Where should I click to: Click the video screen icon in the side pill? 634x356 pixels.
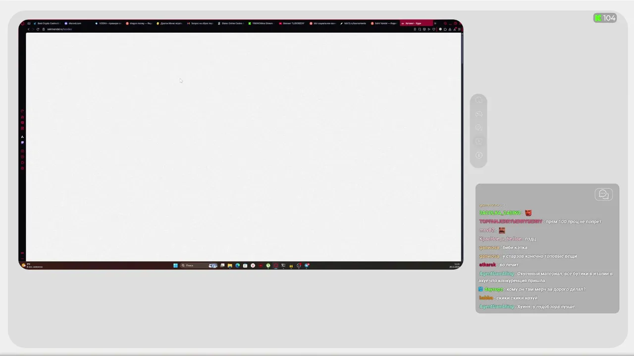click(x=479, y=141)
